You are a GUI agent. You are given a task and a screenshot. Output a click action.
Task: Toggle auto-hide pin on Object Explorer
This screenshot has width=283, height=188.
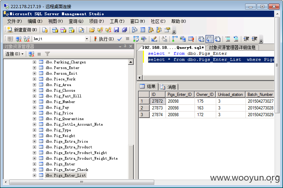tap(125, 46)
